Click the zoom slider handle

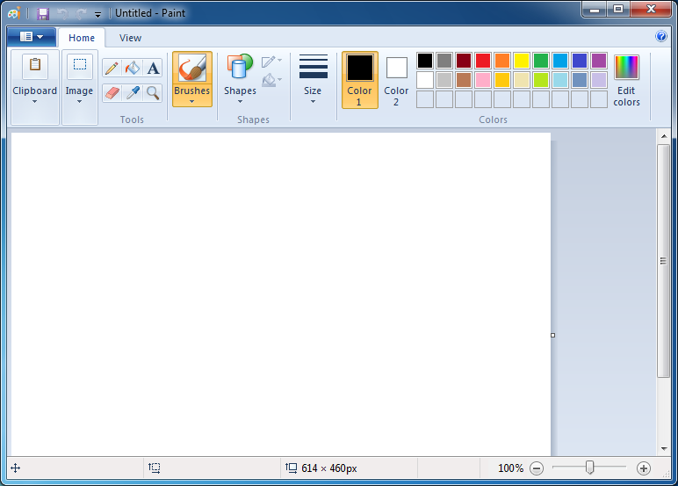(590, 468)
